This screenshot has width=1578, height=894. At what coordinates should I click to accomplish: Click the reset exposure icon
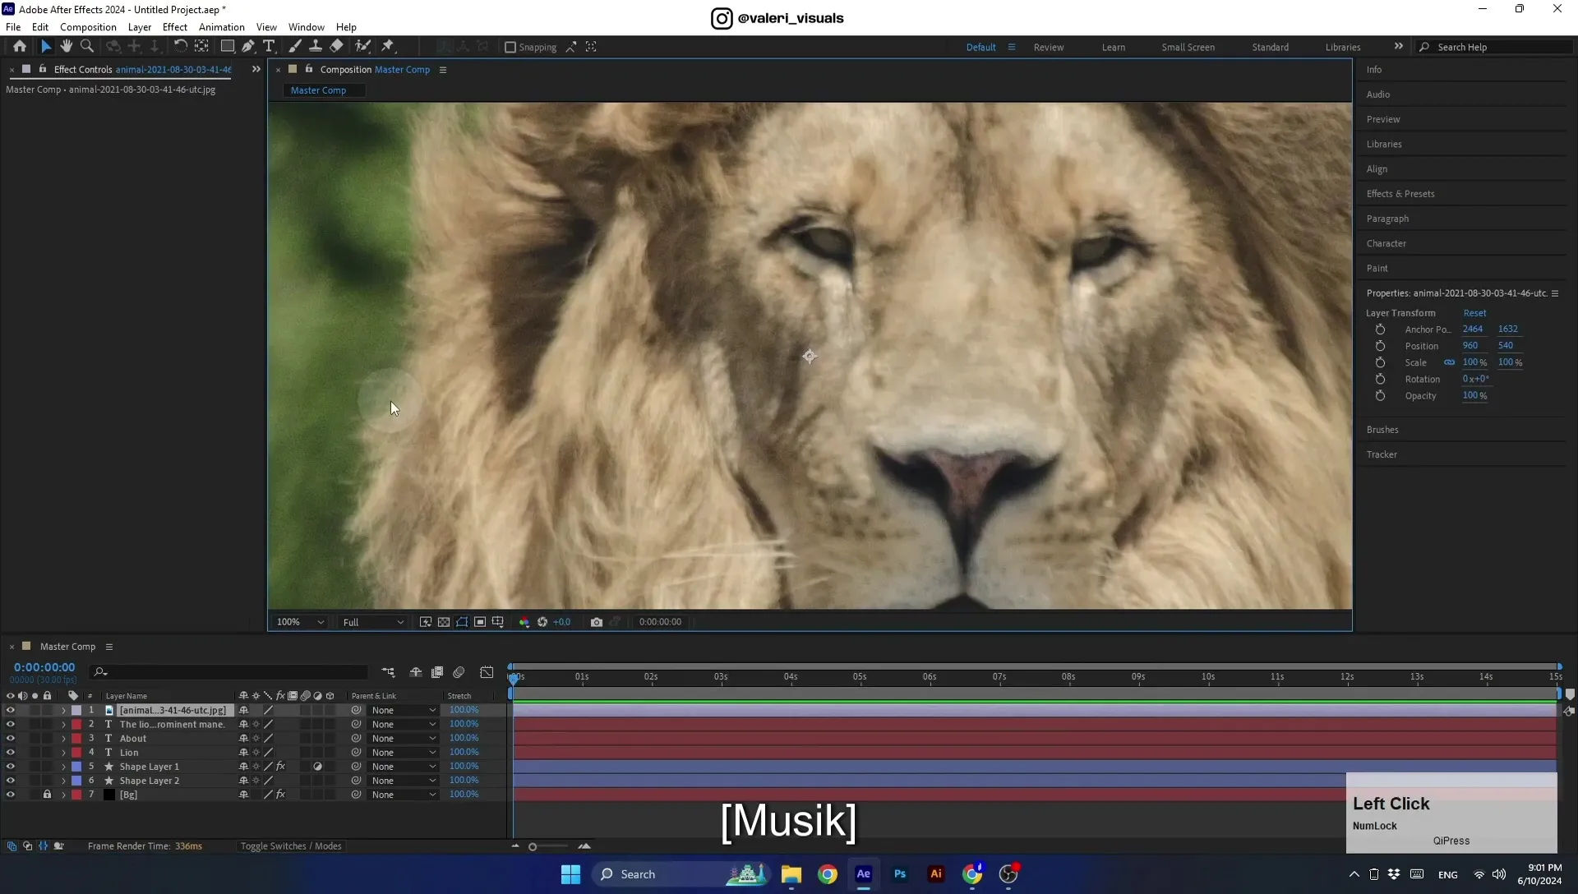(x=542, y=622)
